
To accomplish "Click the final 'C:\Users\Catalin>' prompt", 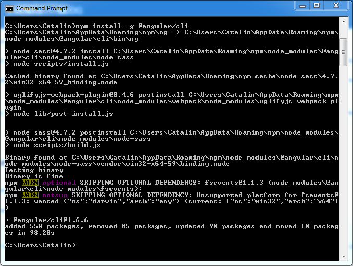I will 40,245.
